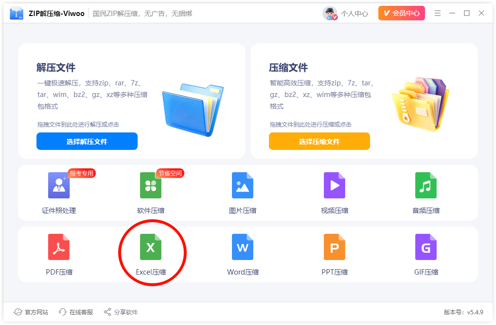Click the 官方网站 globe icon
This screenshot has width=496, height=325.
(x=18, y=312)
